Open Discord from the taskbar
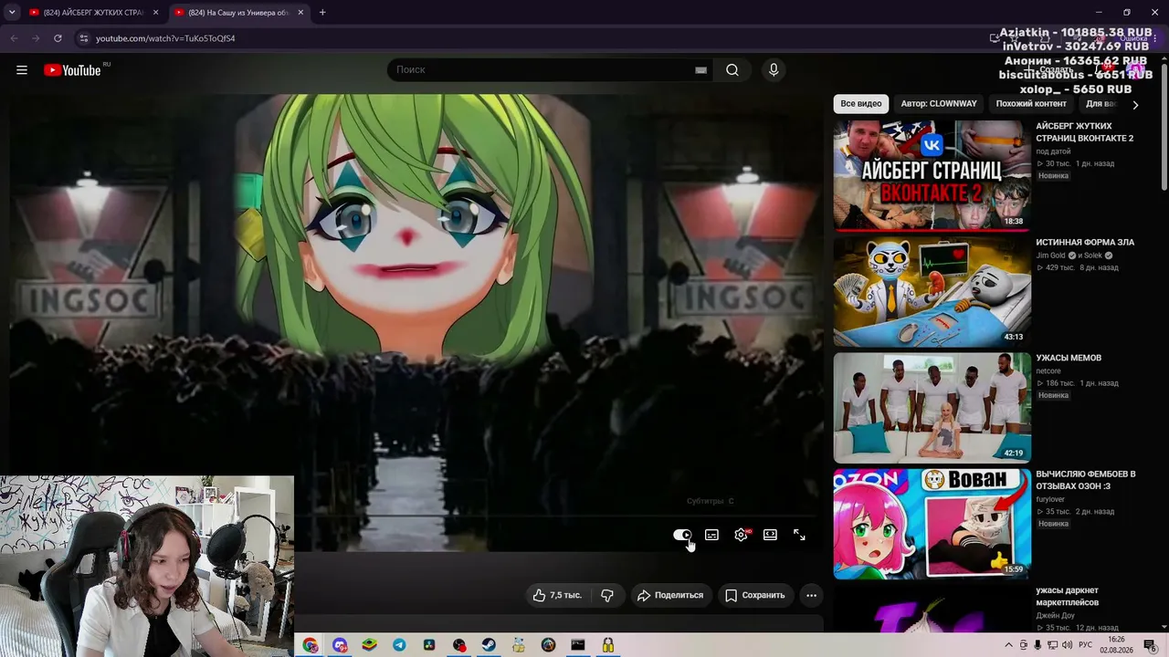The width and height of the screenshot is (1169, 657). click(340, 645)
